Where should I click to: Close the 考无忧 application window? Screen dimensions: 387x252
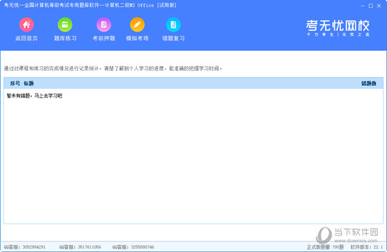point(379,6)
